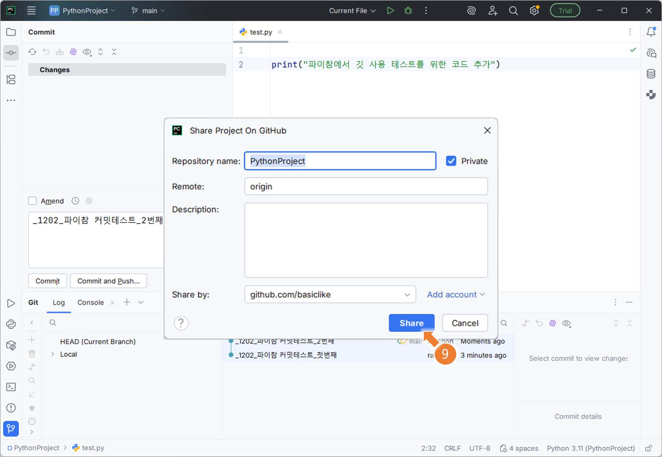This screenshot has height=457, width=662.
Task: Open Share by account dropdown
Action: [x=330, y=295]
